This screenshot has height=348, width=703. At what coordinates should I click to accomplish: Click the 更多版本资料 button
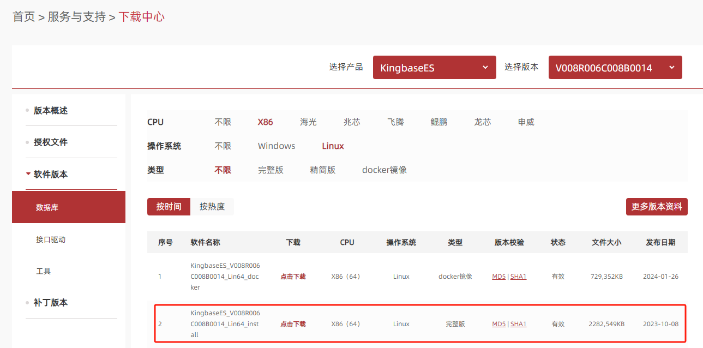(x=657, y=207)
